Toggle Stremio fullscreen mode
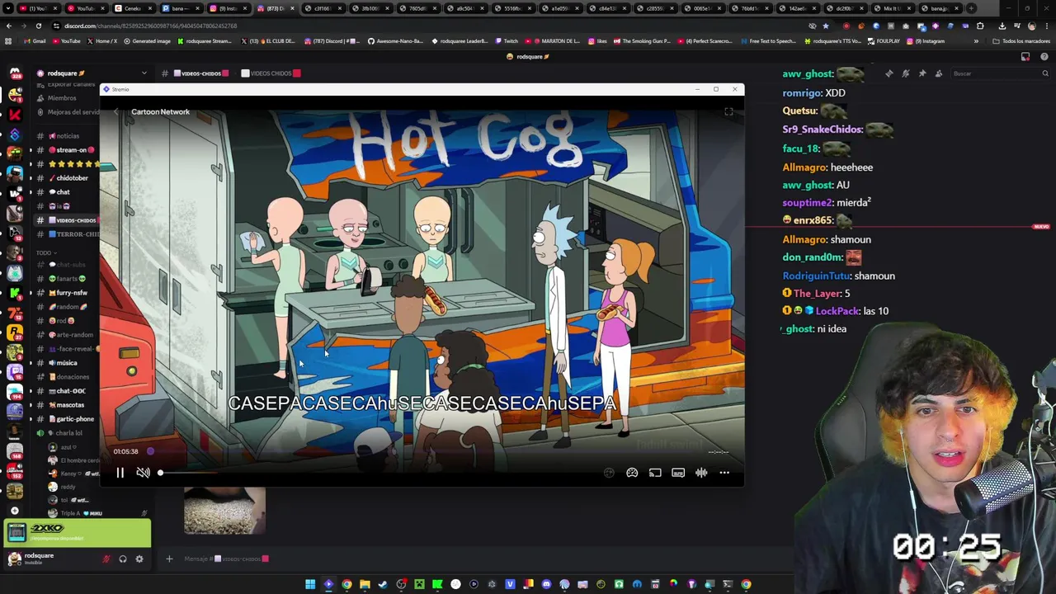1056x594 pixels. point(728,111)
